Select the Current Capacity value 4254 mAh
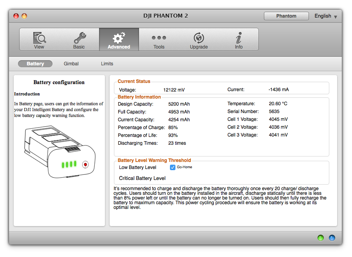This screenshot has height=257, width=352. point(179,120)
